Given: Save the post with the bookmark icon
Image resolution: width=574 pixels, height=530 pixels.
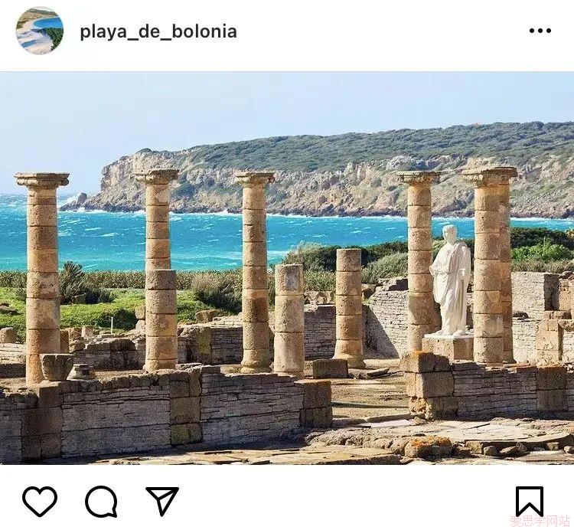Looking at the screenshot, I should click(x=530, y=502).
